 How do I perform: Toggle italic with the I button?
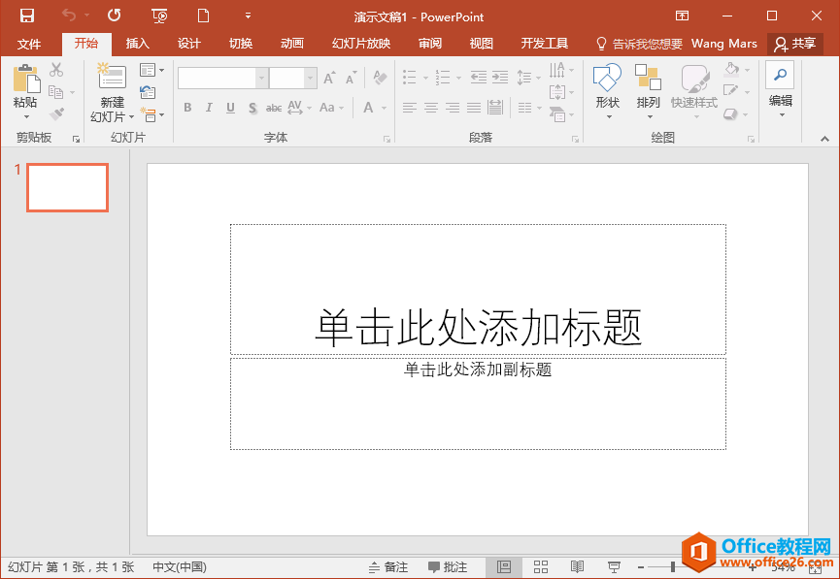coord(209,108)
